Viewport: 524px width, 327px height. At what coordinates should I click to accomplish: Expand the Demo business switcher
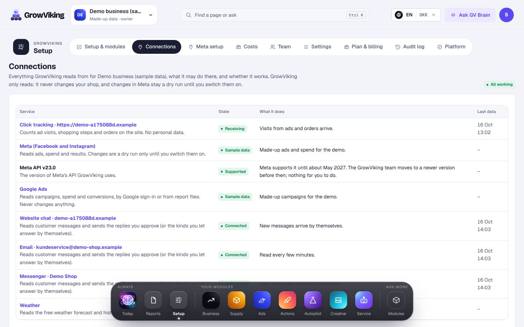[x=114, y=15]
